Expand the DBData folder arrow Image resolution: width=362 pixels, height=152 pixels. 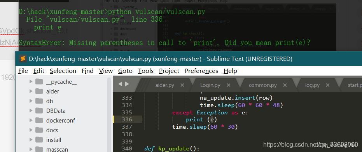[x=31, y=111]
